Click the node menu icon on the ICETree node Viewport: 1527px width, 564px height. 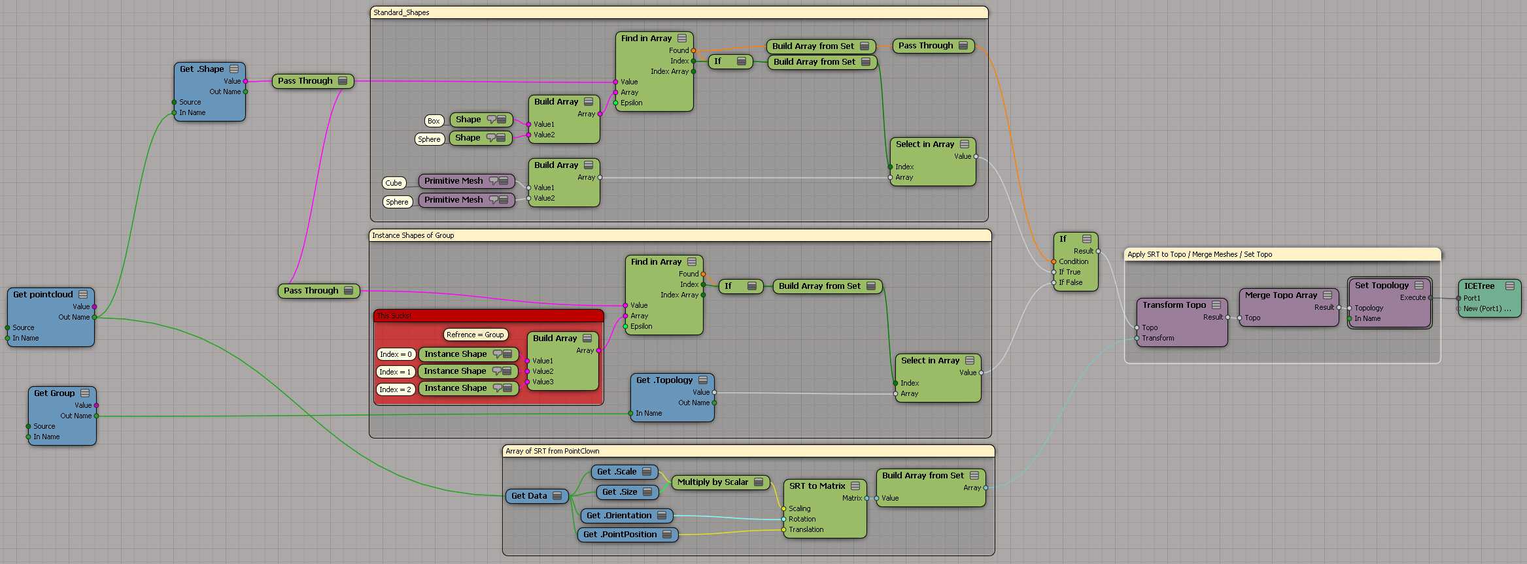(x=1510, y=286)
